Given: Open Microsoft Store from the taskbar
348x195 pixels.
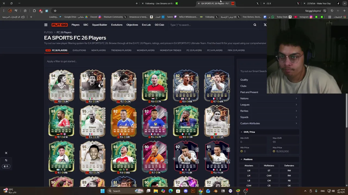Looking at the screenshot, I should 178,191.
